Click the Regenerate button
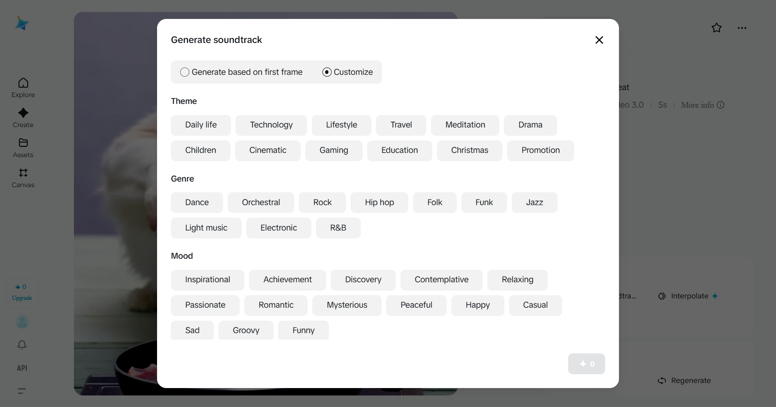Screen dimensions: 776x407 click(x=685, y=381)
